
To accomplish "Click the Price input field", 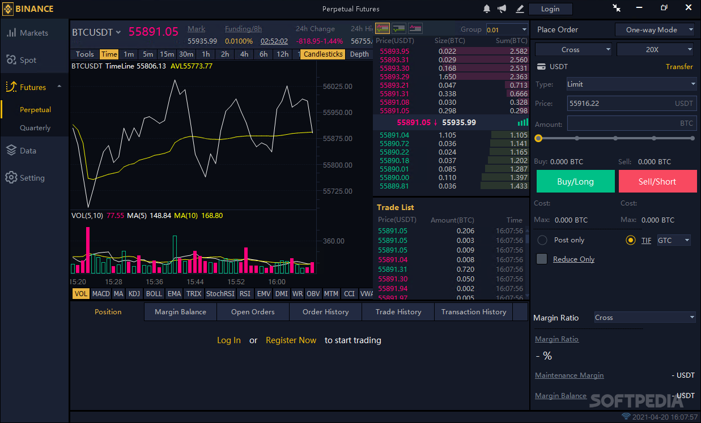I will [632, 104].
